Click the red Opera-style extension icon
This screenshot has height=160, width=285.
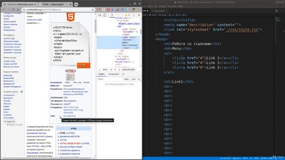point(108,10)
